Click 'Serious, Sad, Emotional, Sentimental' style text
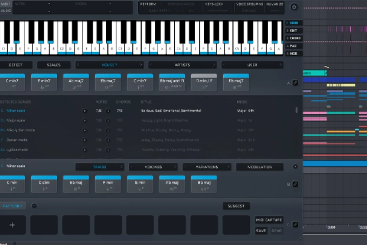The width and height of the screenshot is (367, 245). 171,111
